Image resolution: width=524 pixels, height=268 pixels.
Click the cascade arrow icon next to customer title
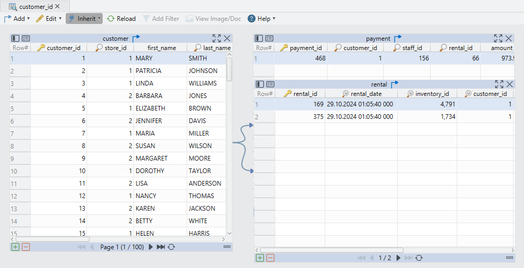[x=136, y=39]
